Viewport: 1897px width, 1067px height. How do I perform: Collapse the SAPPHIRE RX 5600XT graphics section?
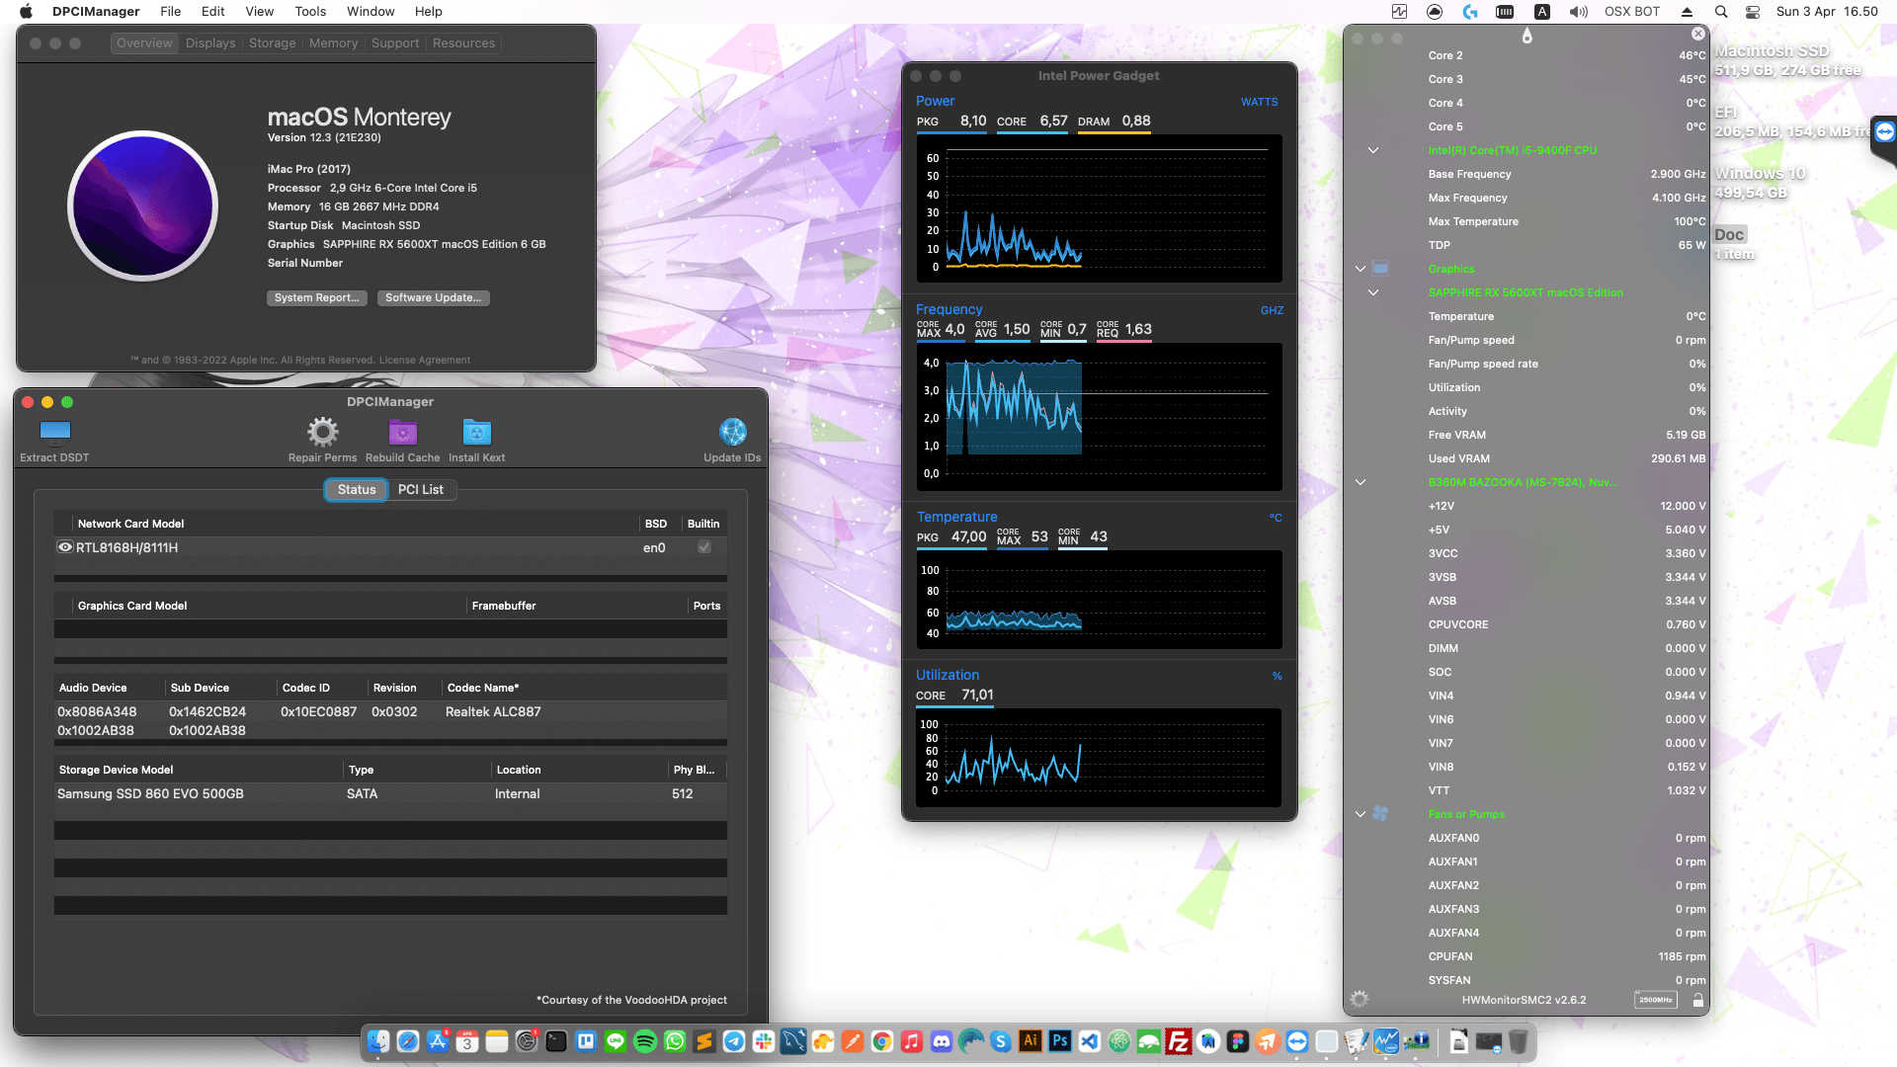1373,291
